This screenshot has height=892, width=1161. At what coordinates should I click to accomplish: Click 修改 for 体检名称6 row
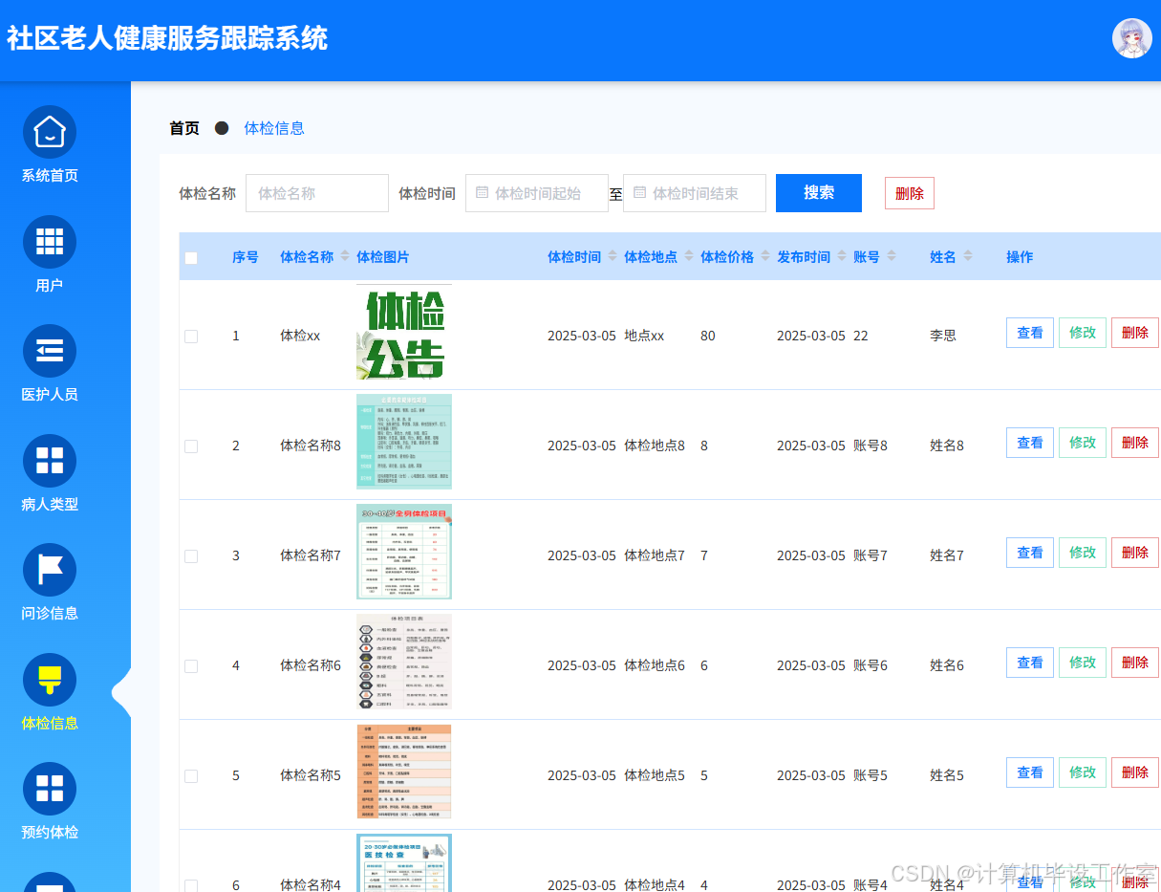pyautogui.click(x=1083, y=663)
